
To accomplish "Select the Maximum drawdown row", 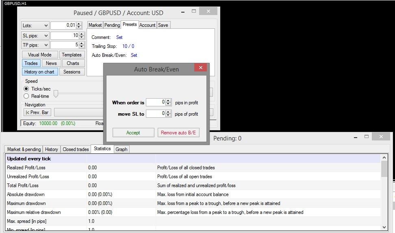I will 193,203.
